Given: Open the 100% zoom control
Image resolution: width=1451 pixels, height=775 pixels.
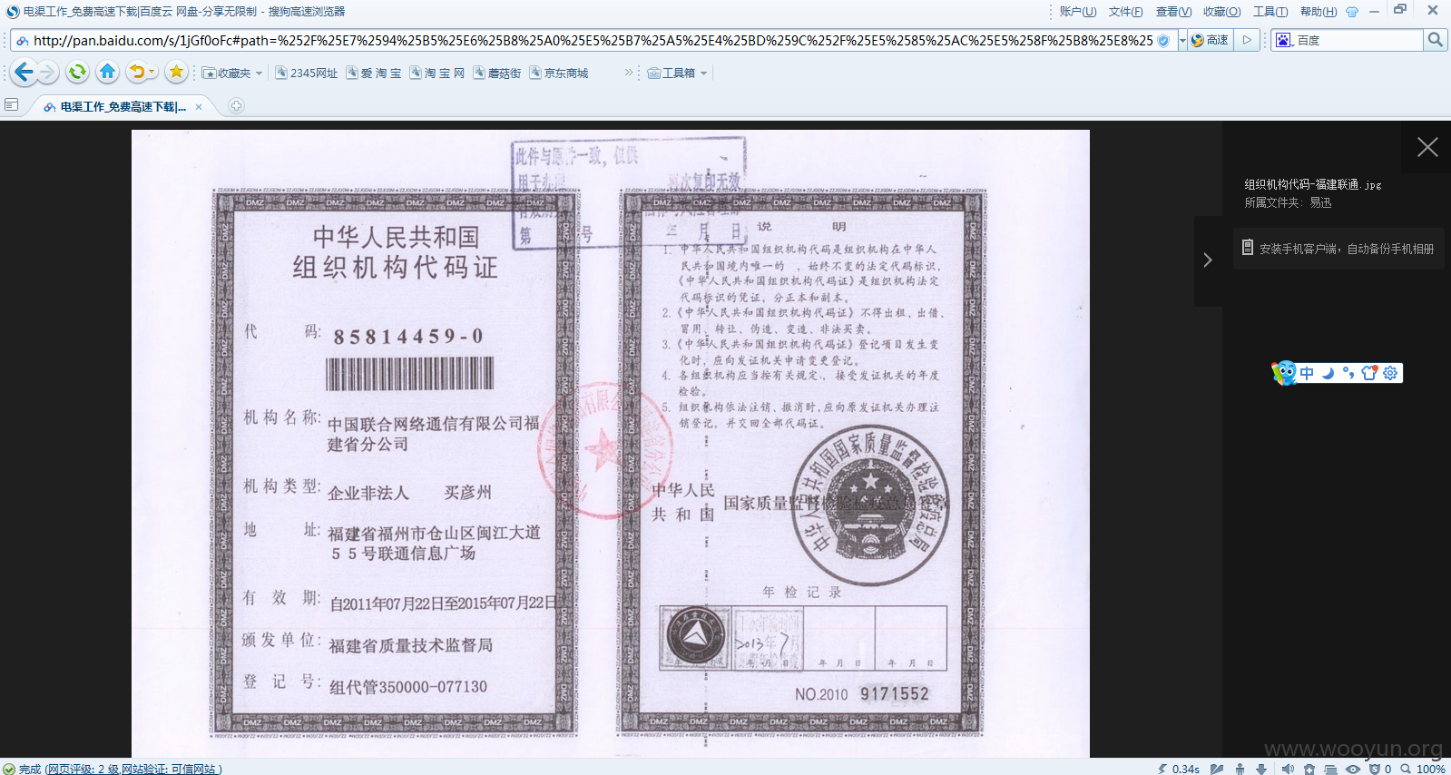Looking at the screenshot, I should 1423,769.
